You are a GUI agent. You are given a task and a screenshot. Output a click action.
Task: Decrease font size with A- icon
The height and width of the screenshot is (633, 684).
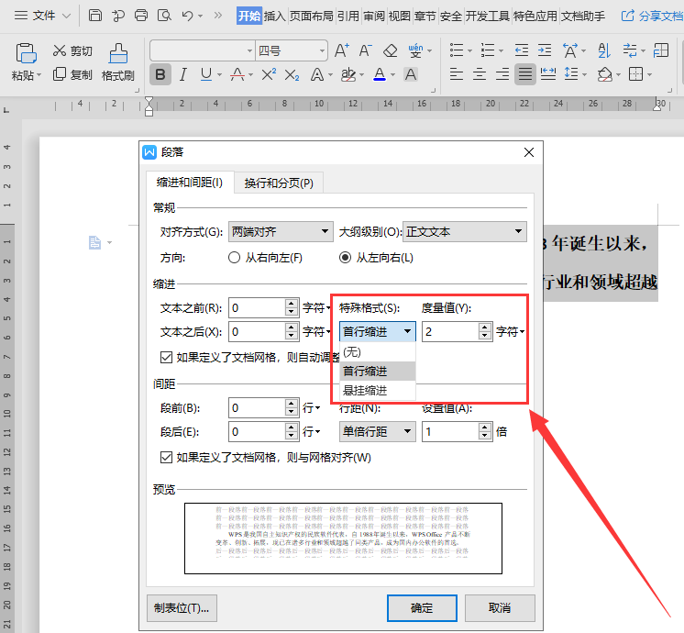366,50
